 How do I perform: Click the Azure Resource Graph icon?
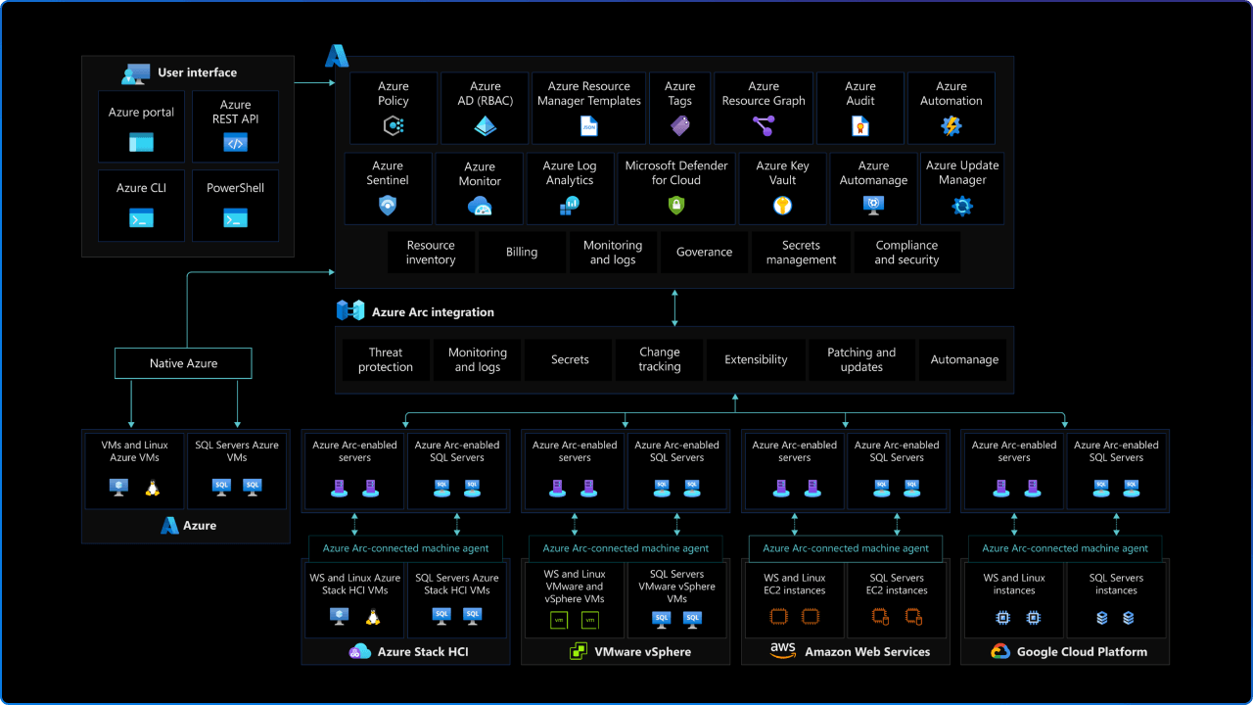click(x=764, y=125)
